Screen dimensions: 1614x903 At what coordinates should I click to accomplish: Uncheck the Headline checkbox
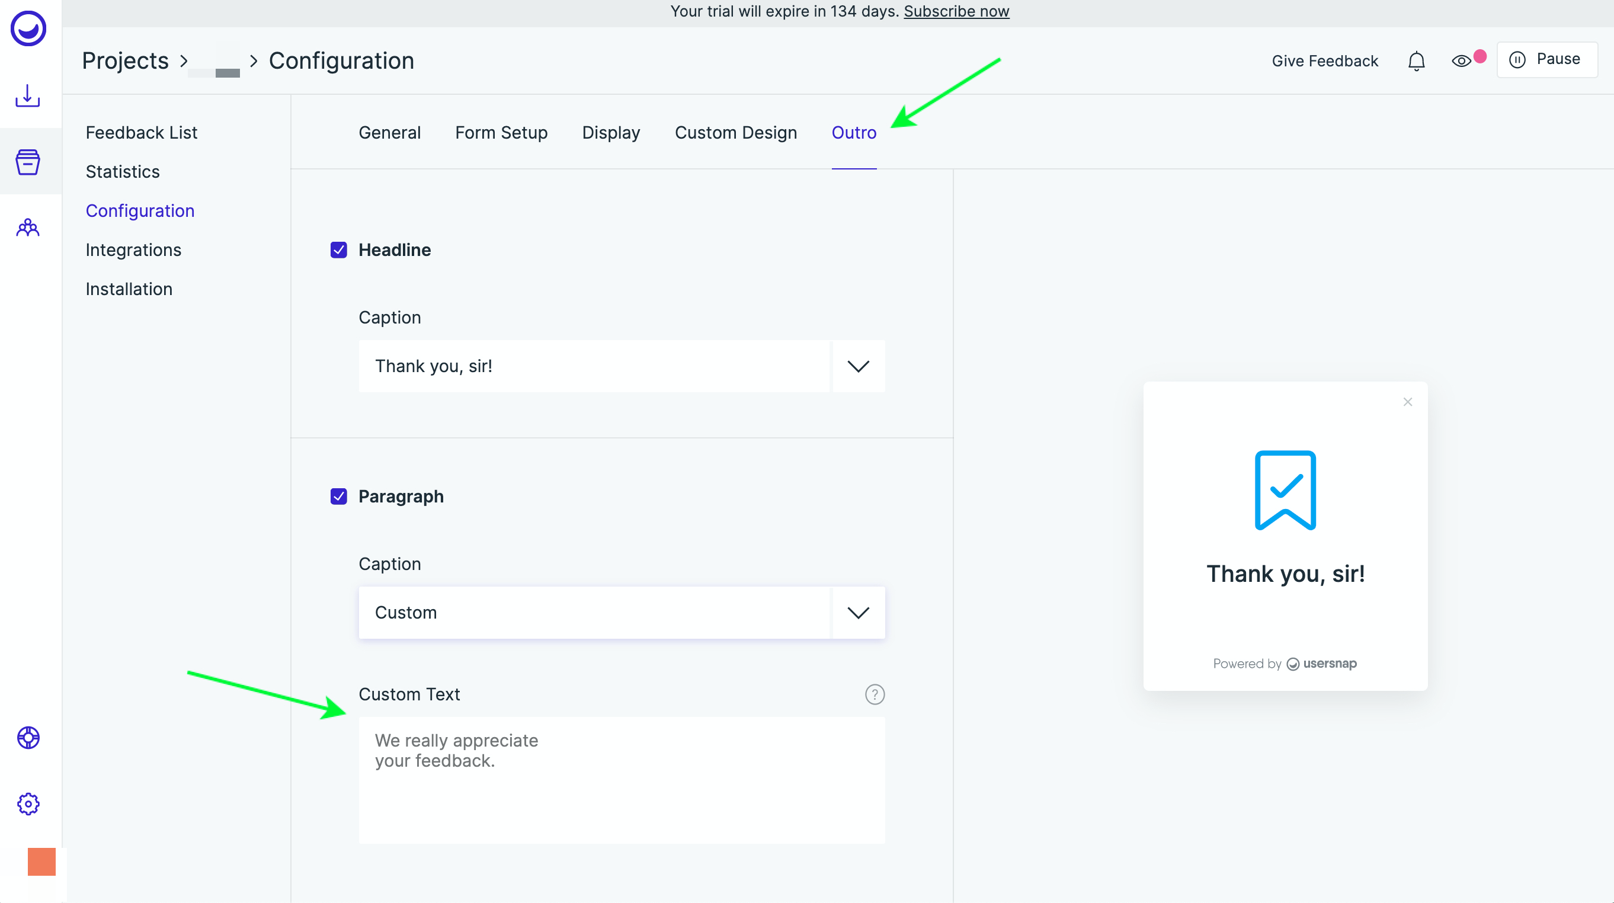(x=338, y=250)
